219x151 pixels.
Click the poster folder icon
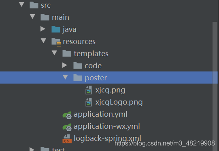coord(78,78)
